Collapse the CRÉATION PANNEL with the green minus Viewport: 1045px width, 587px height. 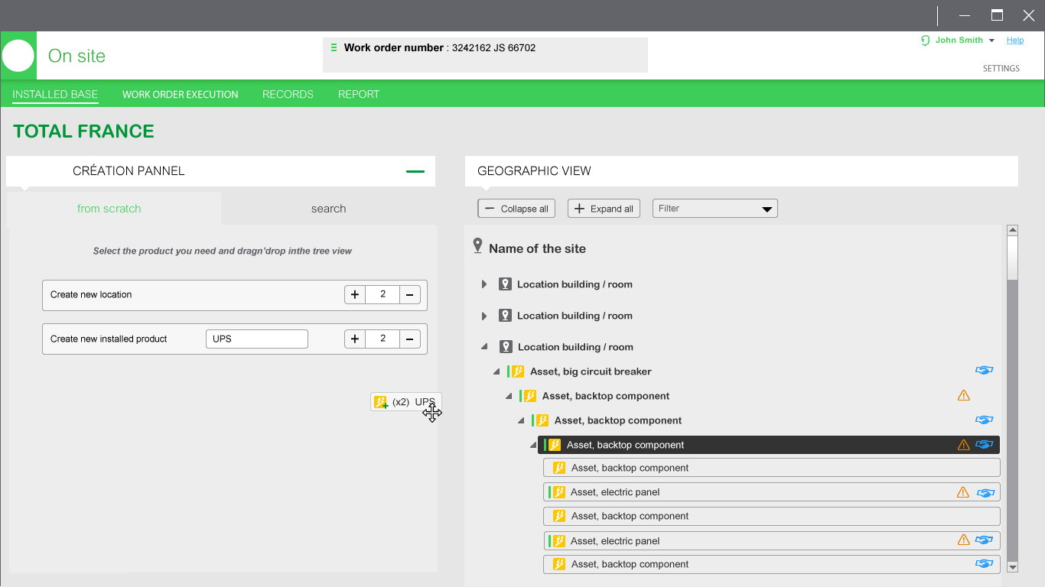click(415, 171)
